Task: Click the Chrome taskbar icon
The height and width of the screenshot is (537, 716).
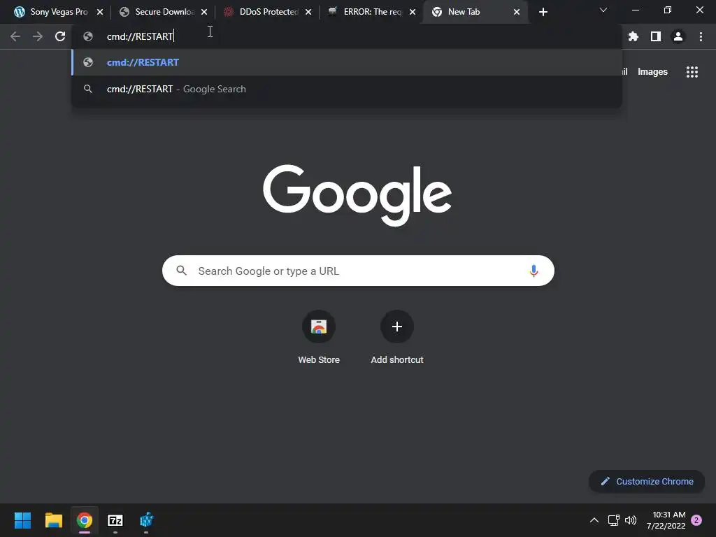Action: (85, 520)
